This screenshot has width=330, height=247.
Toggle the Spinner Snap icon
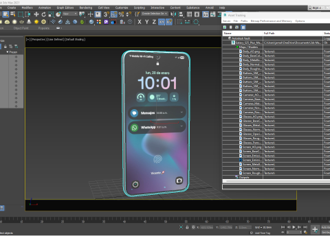point(129,14)
